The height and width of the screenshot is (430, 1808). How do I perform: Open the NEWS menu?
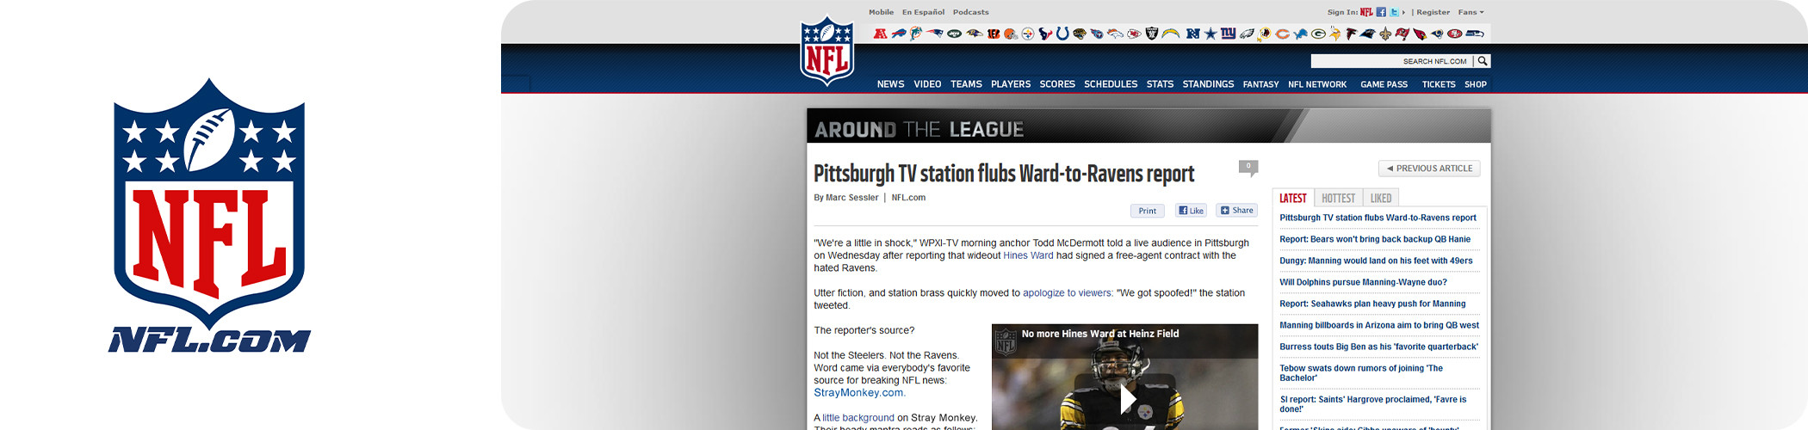890,84
